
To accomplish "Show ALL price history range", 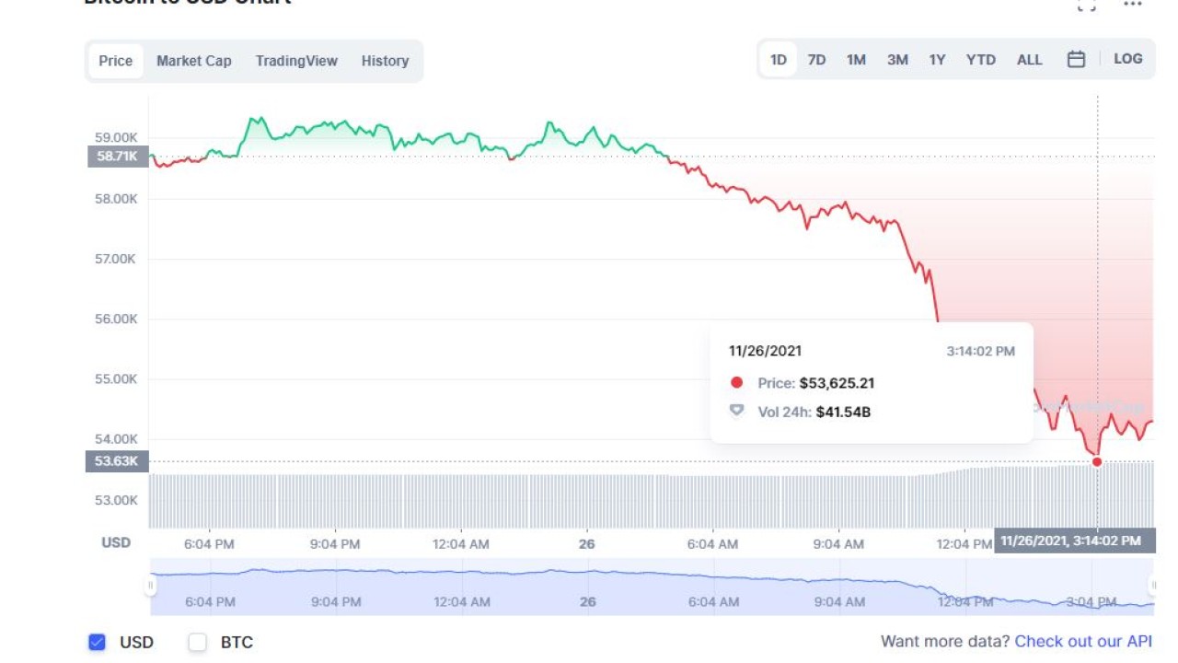I will 1029,60.
